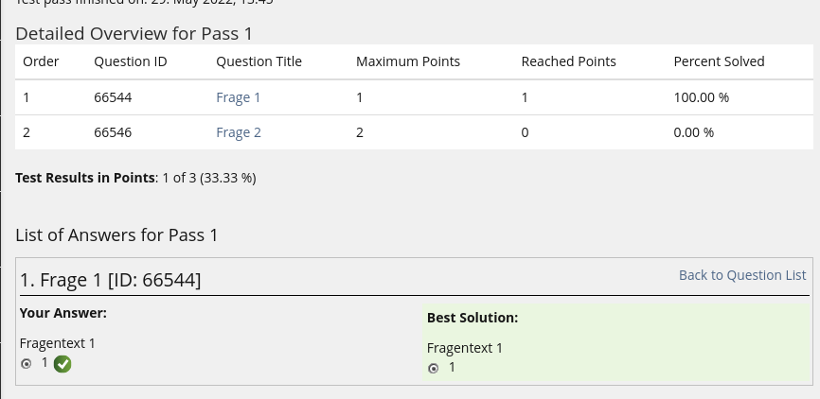This screenshot has height=399, width=820.
Task: Click the Question ID column header
Action: 131,61
